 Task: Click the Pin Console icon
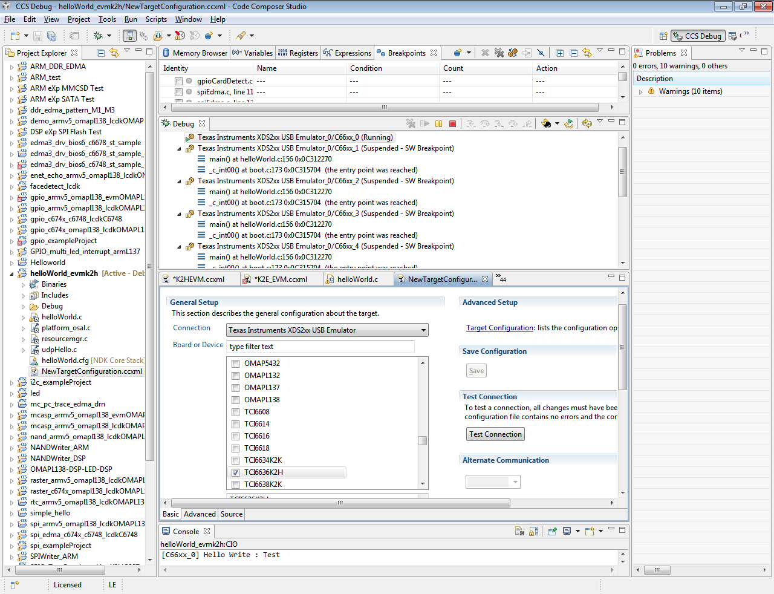[x=552, y=531]
